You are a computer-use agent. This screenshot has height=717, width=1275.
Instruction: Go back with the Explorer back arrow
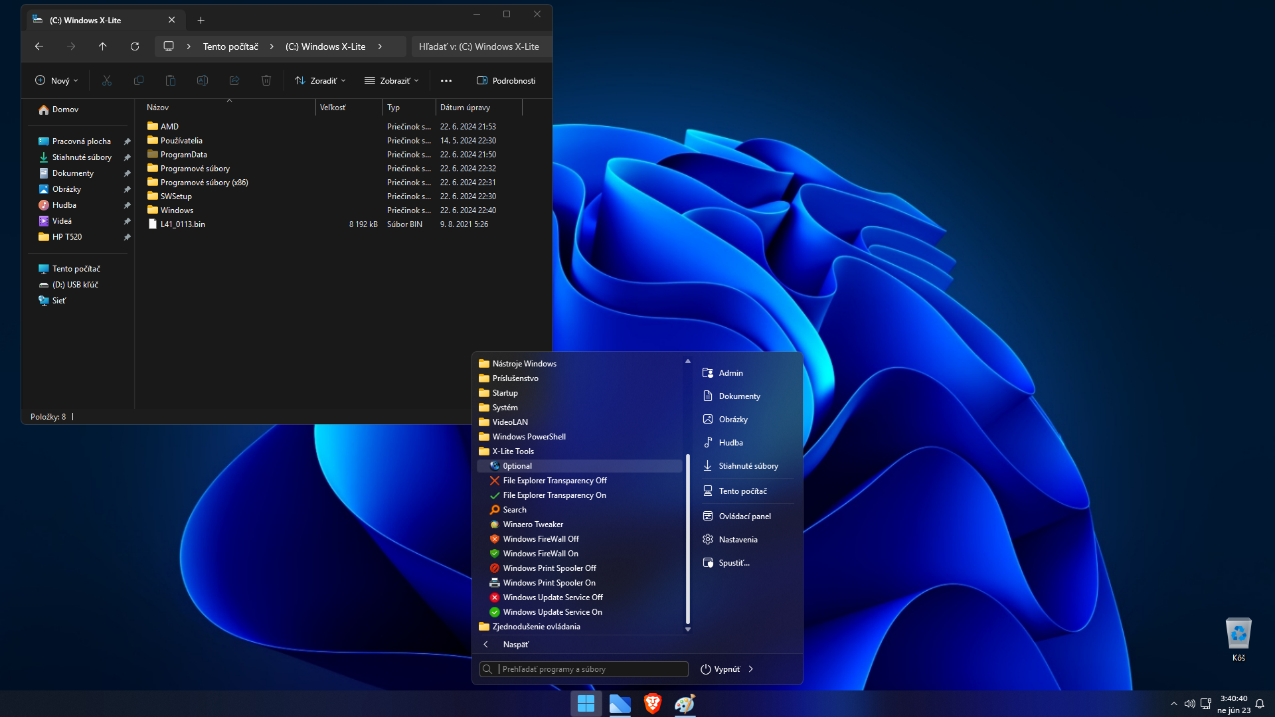coord(39,46)
